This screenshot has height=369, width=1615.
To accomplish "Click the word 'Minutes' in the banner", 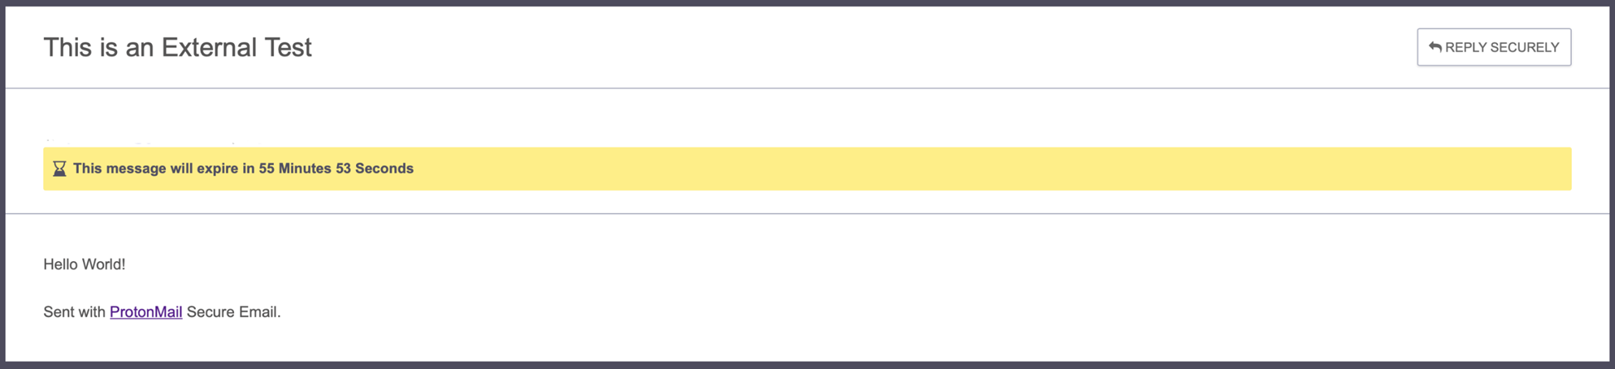I will pos(305,169).
